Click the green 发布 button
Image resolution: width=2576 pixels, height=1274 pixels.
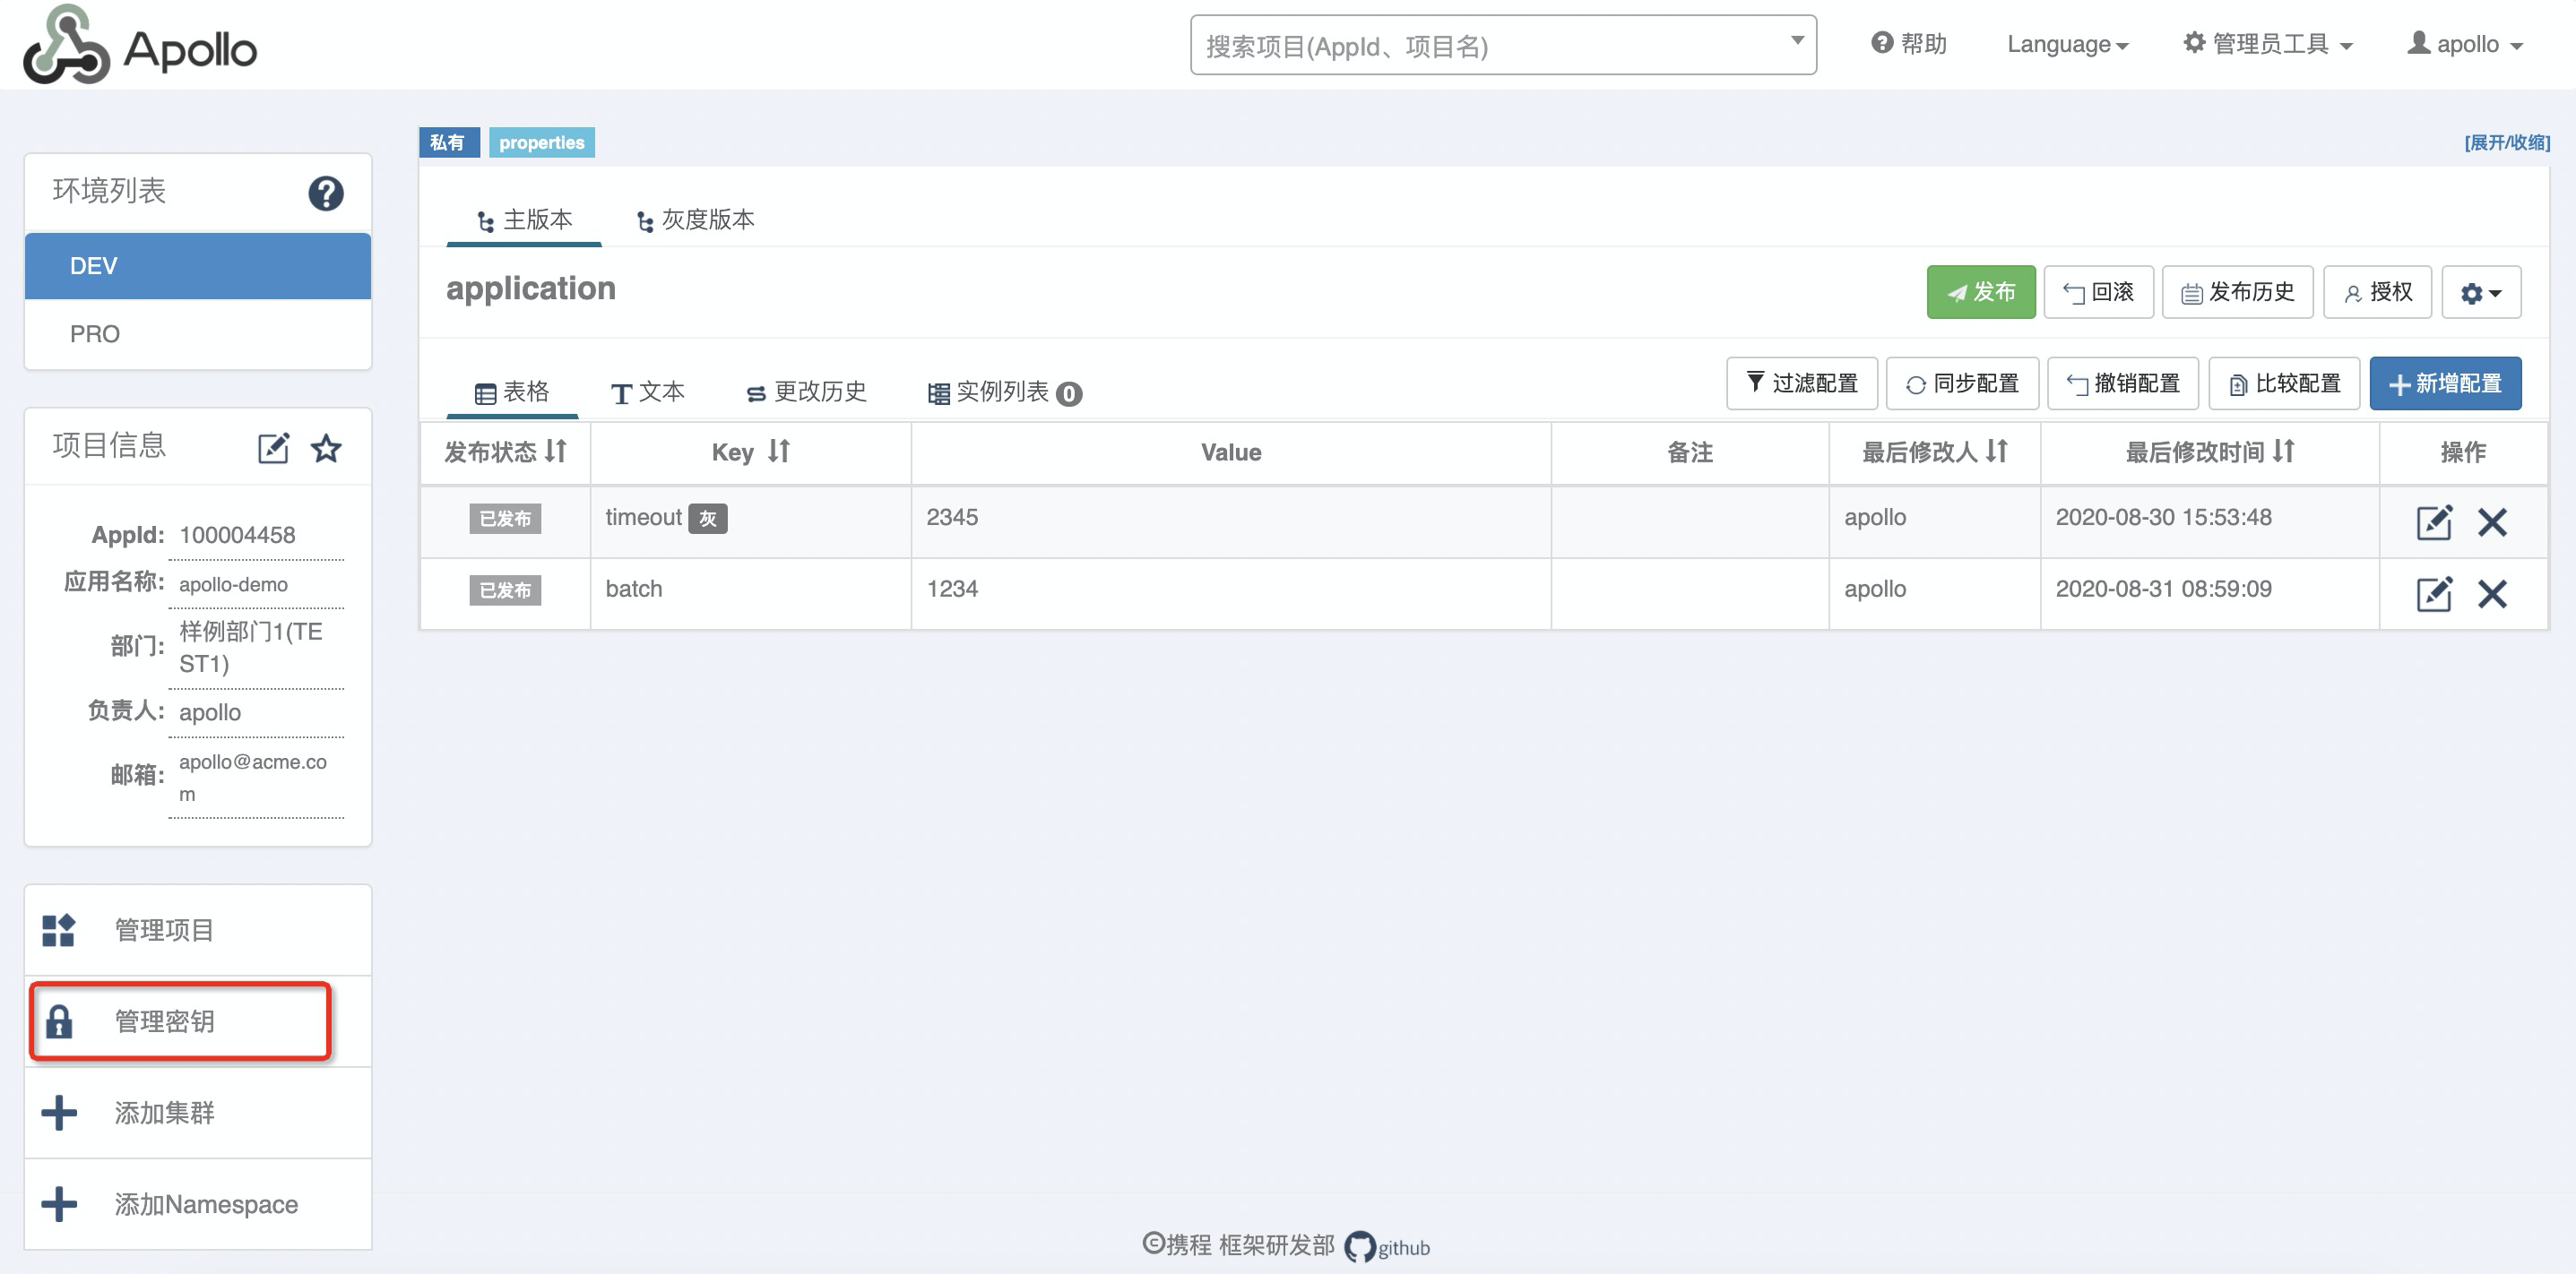click(1980, 292)
